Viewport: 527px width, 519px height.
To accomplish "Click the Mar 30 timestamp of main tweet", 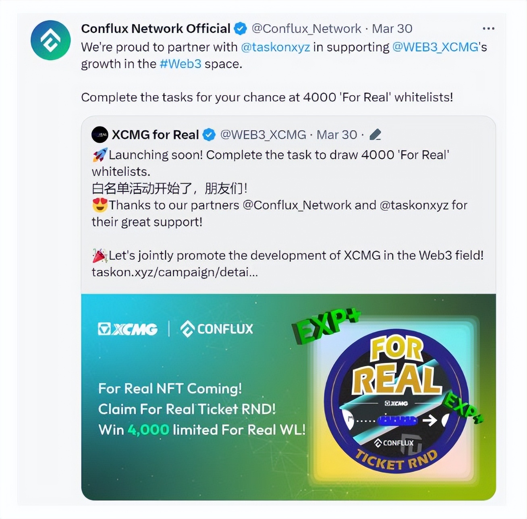I will [x=392, y=29].
